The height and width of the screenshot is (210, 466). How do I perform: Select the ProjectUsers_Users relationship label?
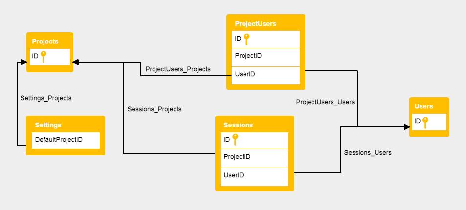pyautogui.click(x=325, y=102)
